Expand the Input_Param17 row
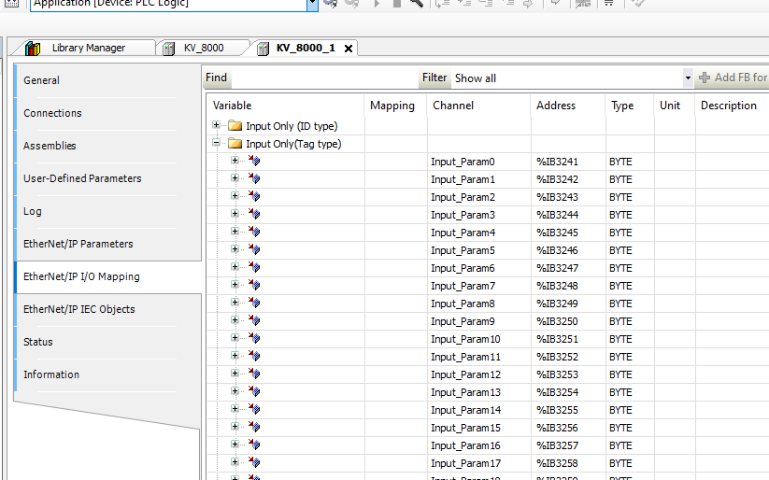769x480 pixels. coord(235,461)
